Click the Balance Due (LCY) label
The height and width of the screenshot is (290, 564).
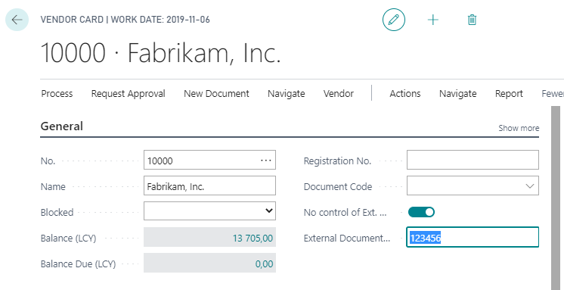pos(78,264)
